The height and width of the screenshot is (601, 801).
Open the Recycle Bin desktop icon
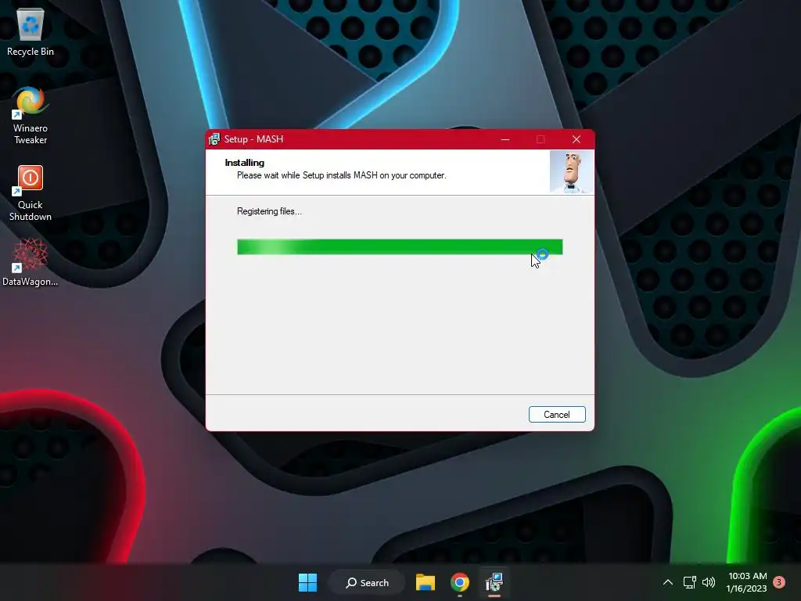31,31
